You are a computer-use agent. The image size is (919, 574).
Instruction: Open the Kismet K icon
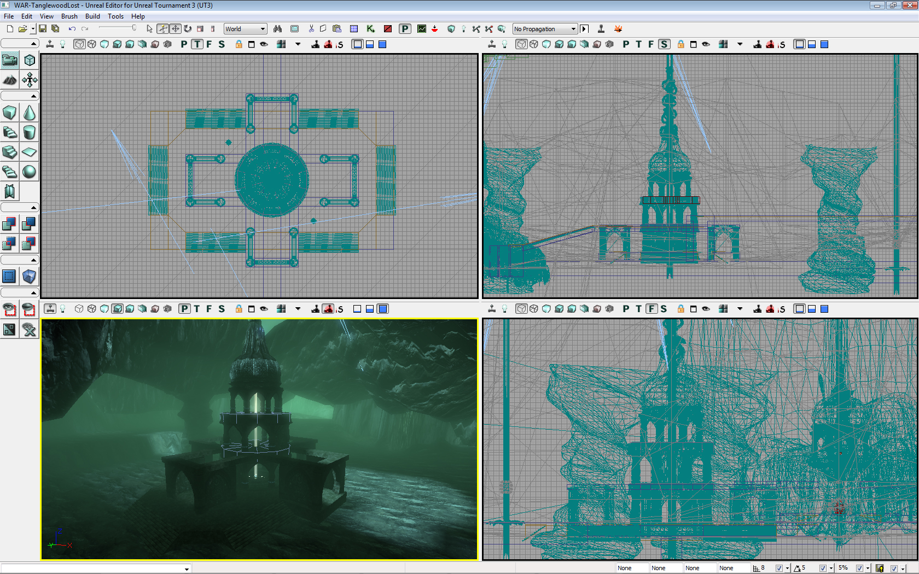[x=371, y=29]
